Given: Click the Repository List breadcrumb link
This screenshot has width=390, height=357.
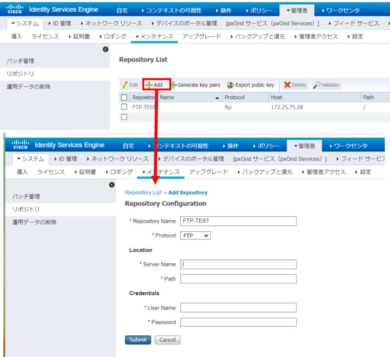Looking at the screenshot, I should (143, 193).
